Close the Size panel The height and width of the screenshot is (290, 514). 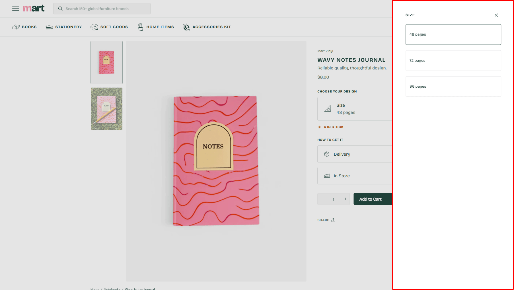(496, 15)
